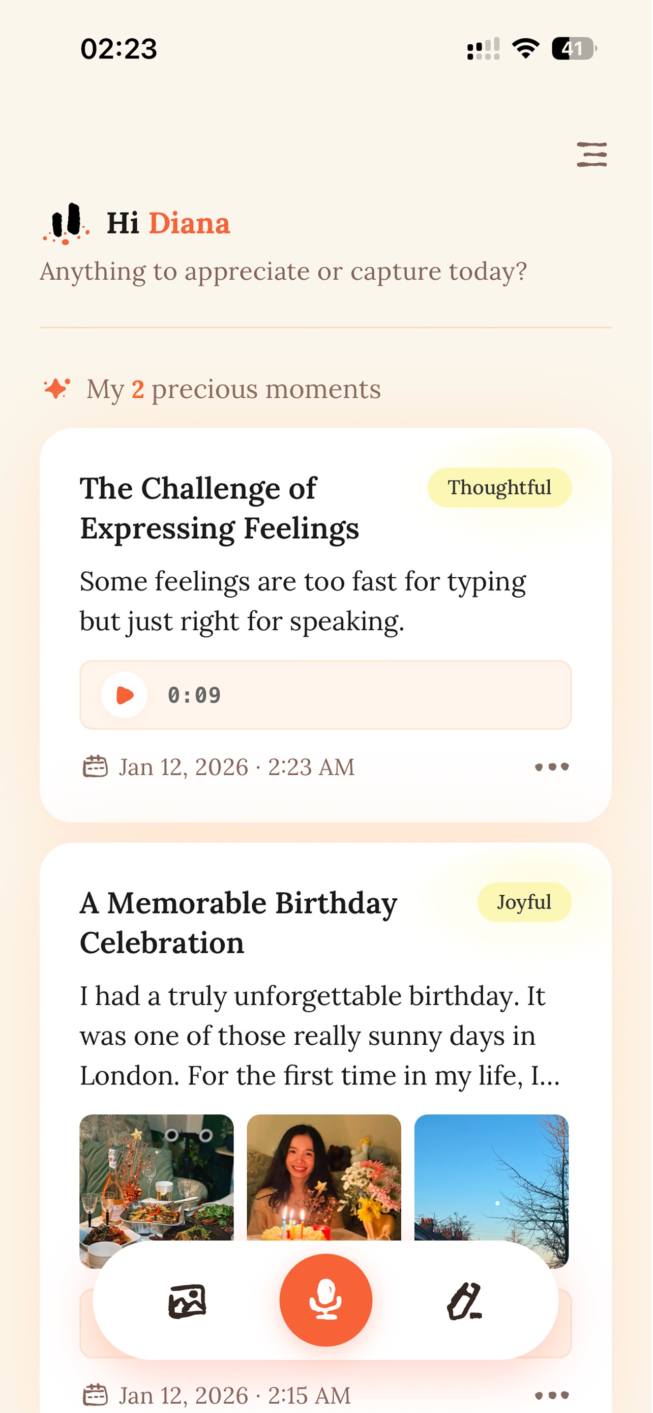Tap the microphone button to record a voice note
The height and width of the screenshot is (1413, 653).
pyautogui.click(x=325, y=1300)
